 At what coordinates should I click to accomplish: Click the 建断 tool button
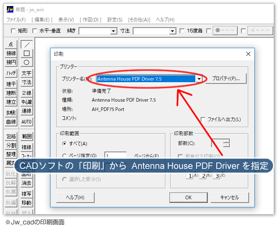(x=11, y=93)
